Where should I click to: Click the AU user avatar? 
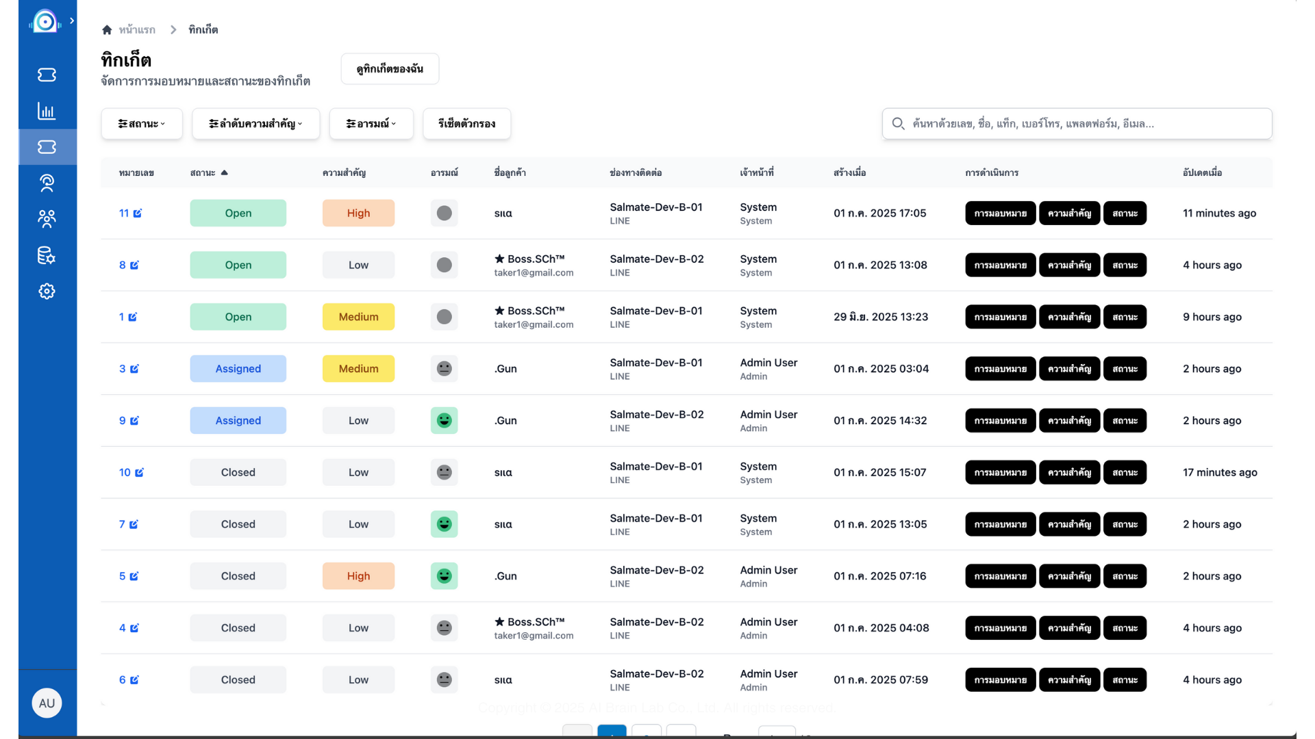(x=47, y=703)
